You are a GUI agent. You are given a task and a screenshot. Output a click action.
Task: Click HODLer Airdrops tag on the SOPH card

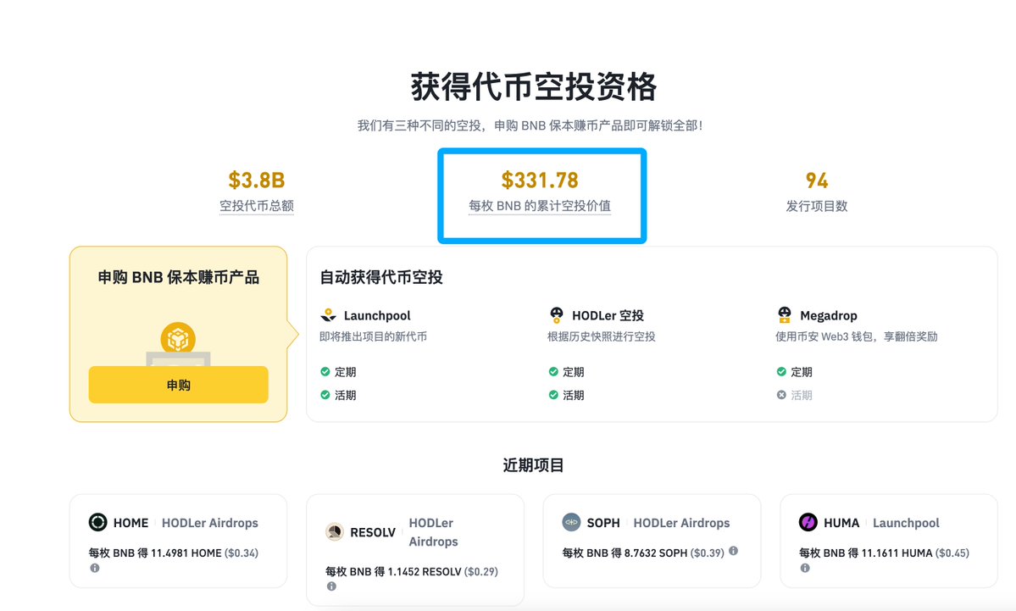(x=681, y=523)
